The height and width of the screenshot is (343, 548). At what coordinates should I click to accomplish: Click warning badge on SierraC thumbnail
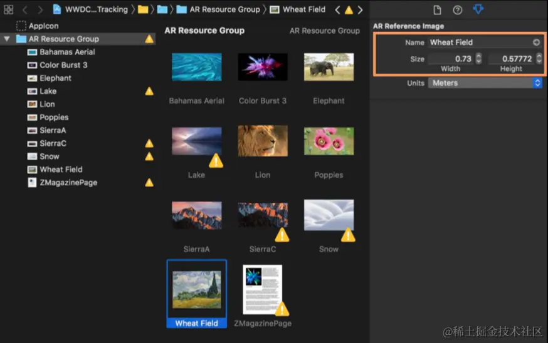pos(282,235)
